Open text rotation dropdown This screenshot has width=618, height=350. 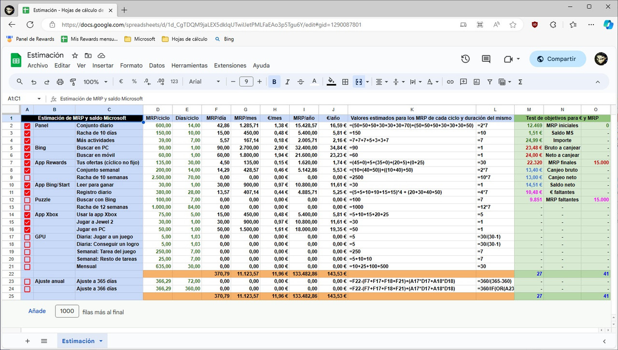pos(433,82)
